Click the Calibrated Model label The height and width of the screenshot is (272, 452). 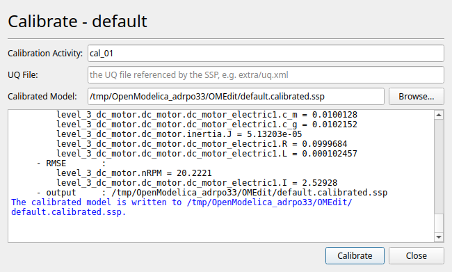[x=42, y=96]
